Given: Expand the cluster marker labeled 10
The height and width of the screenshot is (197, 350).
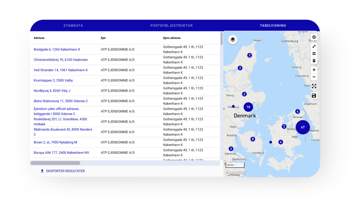Looking at the screenshot, I should point(248,107).
